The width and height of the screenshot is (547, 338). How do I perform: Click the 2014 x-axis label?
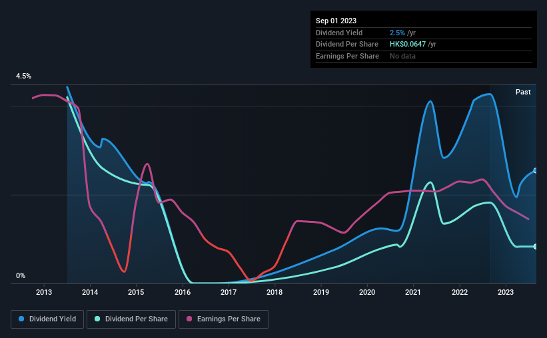point(90,292)
